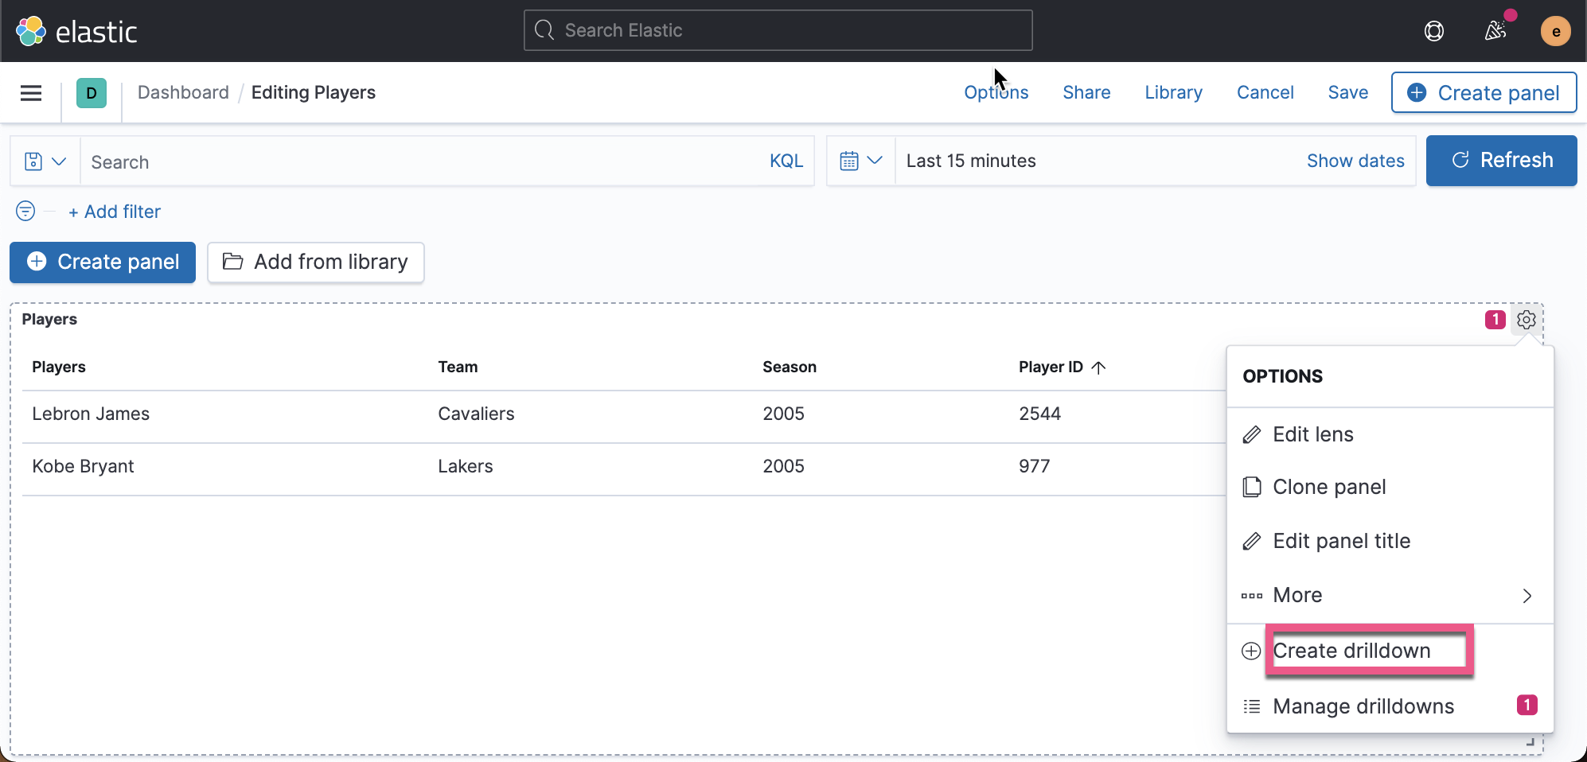Screen dimensions: 1587x762
Task: Switch query language via KQL
Action: [786, 161]
